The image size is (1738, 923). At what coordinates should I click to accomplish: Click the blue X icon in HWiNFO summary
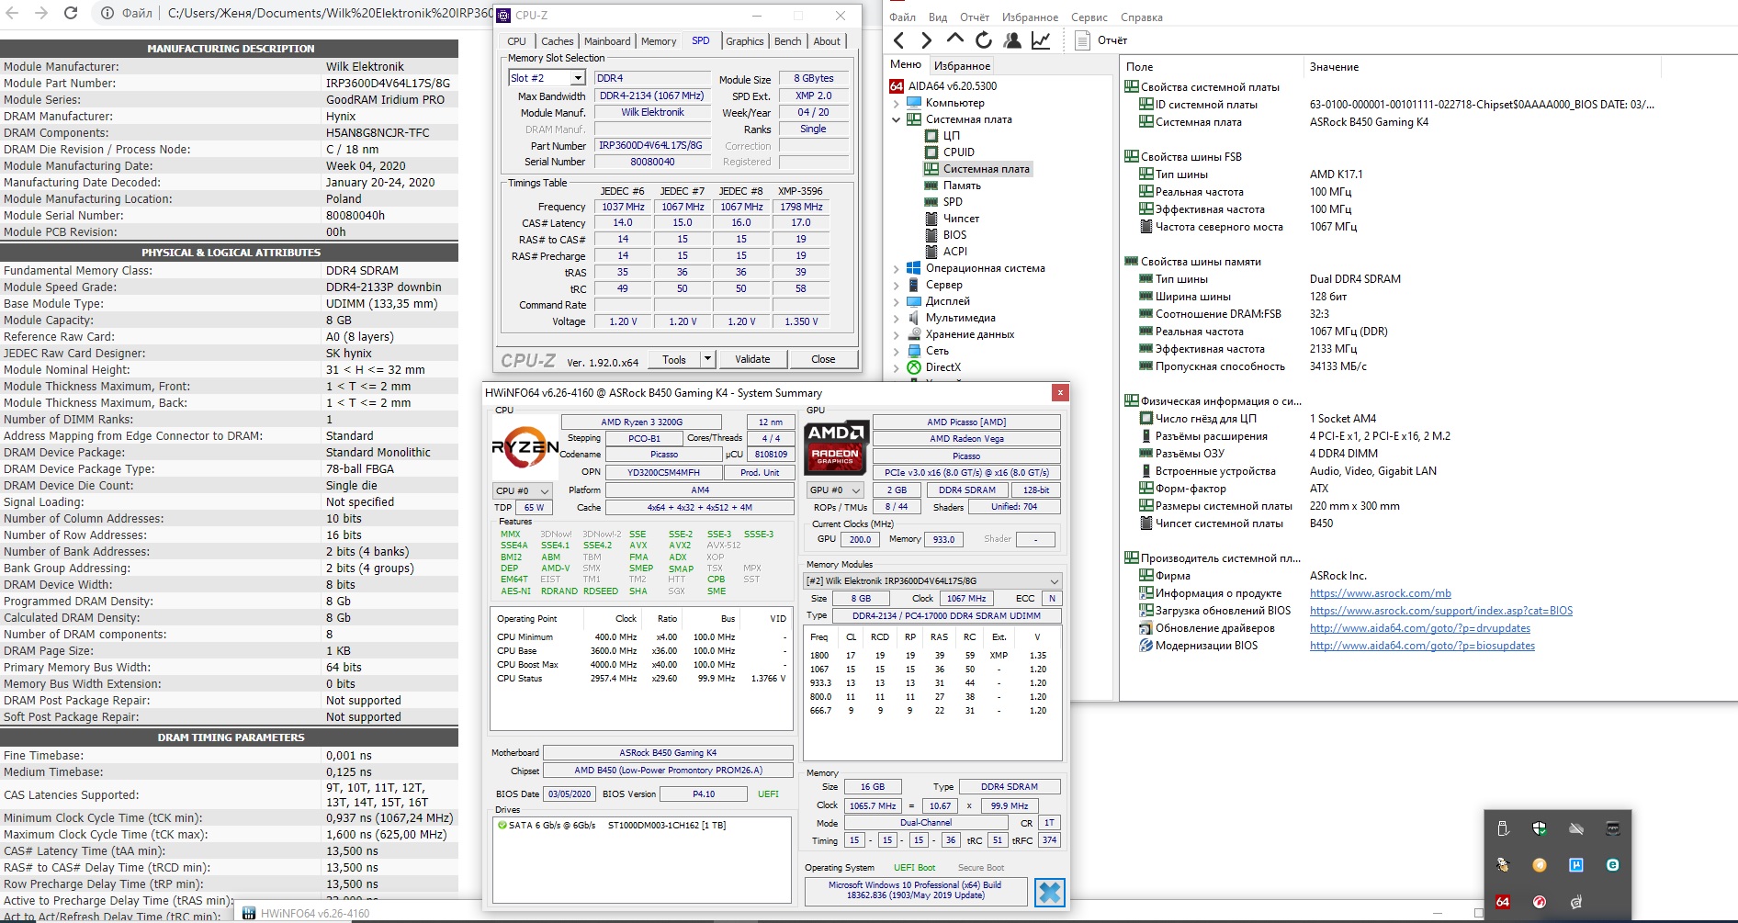coord(1049,892)
